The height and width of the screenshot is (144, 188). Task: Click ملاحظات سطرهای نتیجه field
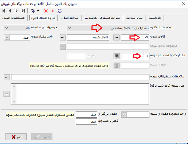pos(80,77)
